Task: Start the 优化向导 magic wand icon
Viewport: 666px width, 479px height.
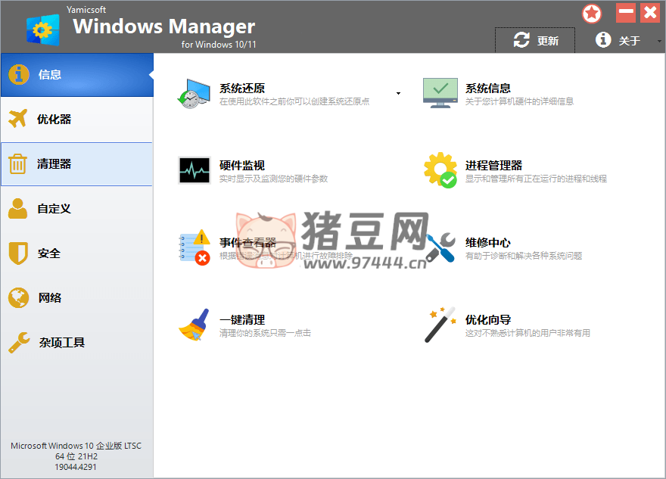Action: coord(440,325)
